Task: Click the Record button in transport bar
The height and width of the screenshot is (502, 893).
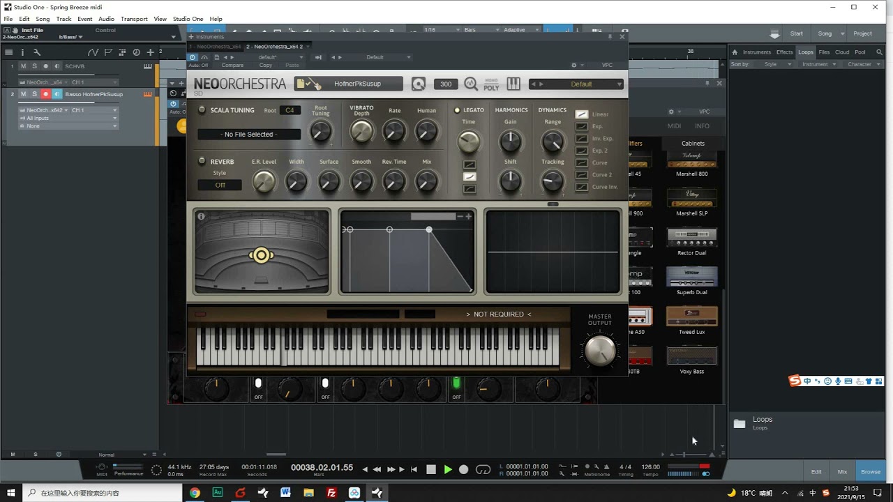Action: point(464,470)
